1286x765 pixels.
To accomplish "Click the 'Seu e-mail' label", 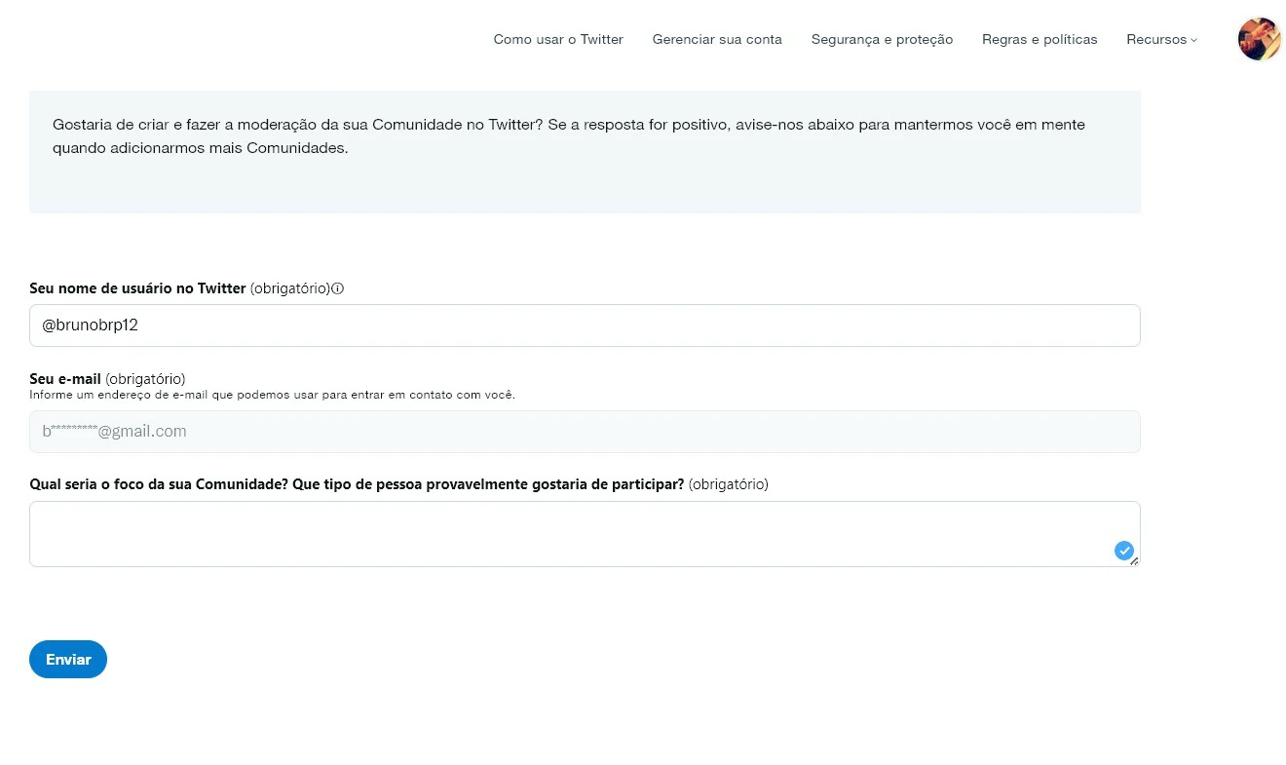I will pyautogui.click(x=65, y=378).
